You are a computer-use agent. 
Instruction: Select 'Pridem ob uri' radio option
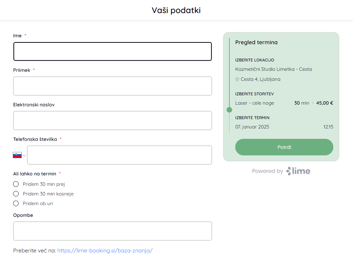pyautogui.click(x=16, y=203)
